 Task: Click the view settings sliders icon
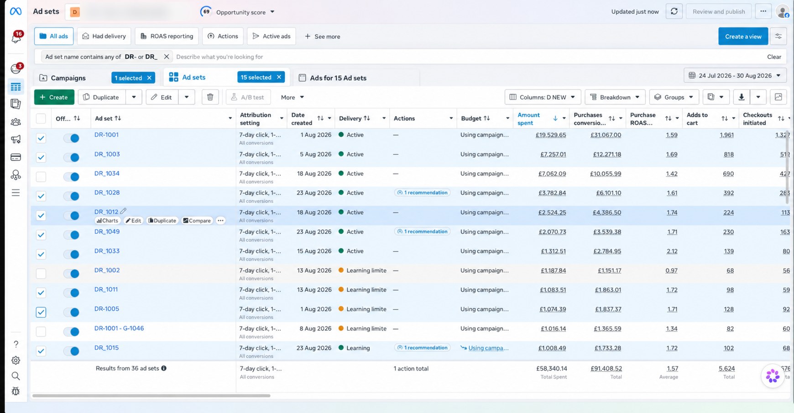click(778, 37)
